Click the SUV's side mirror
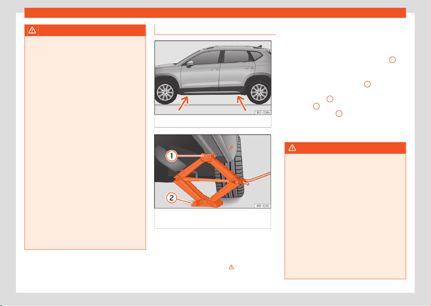The height and width of the screenshot is (306, 431). (189, 64)
